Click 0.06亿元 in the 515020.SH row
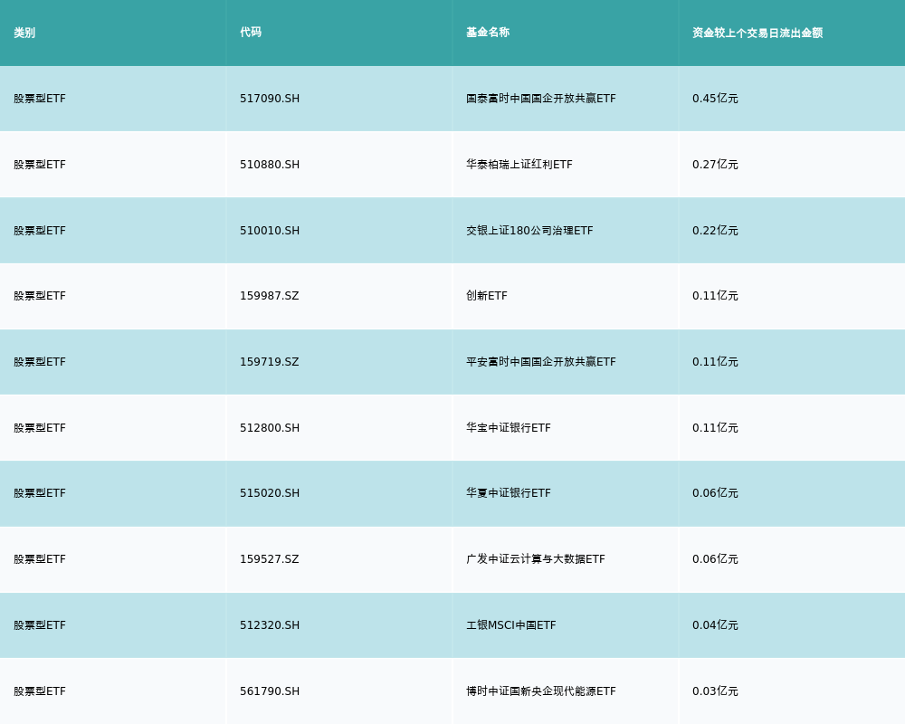Viewport: 905px width, 724px height. [715, 493]
